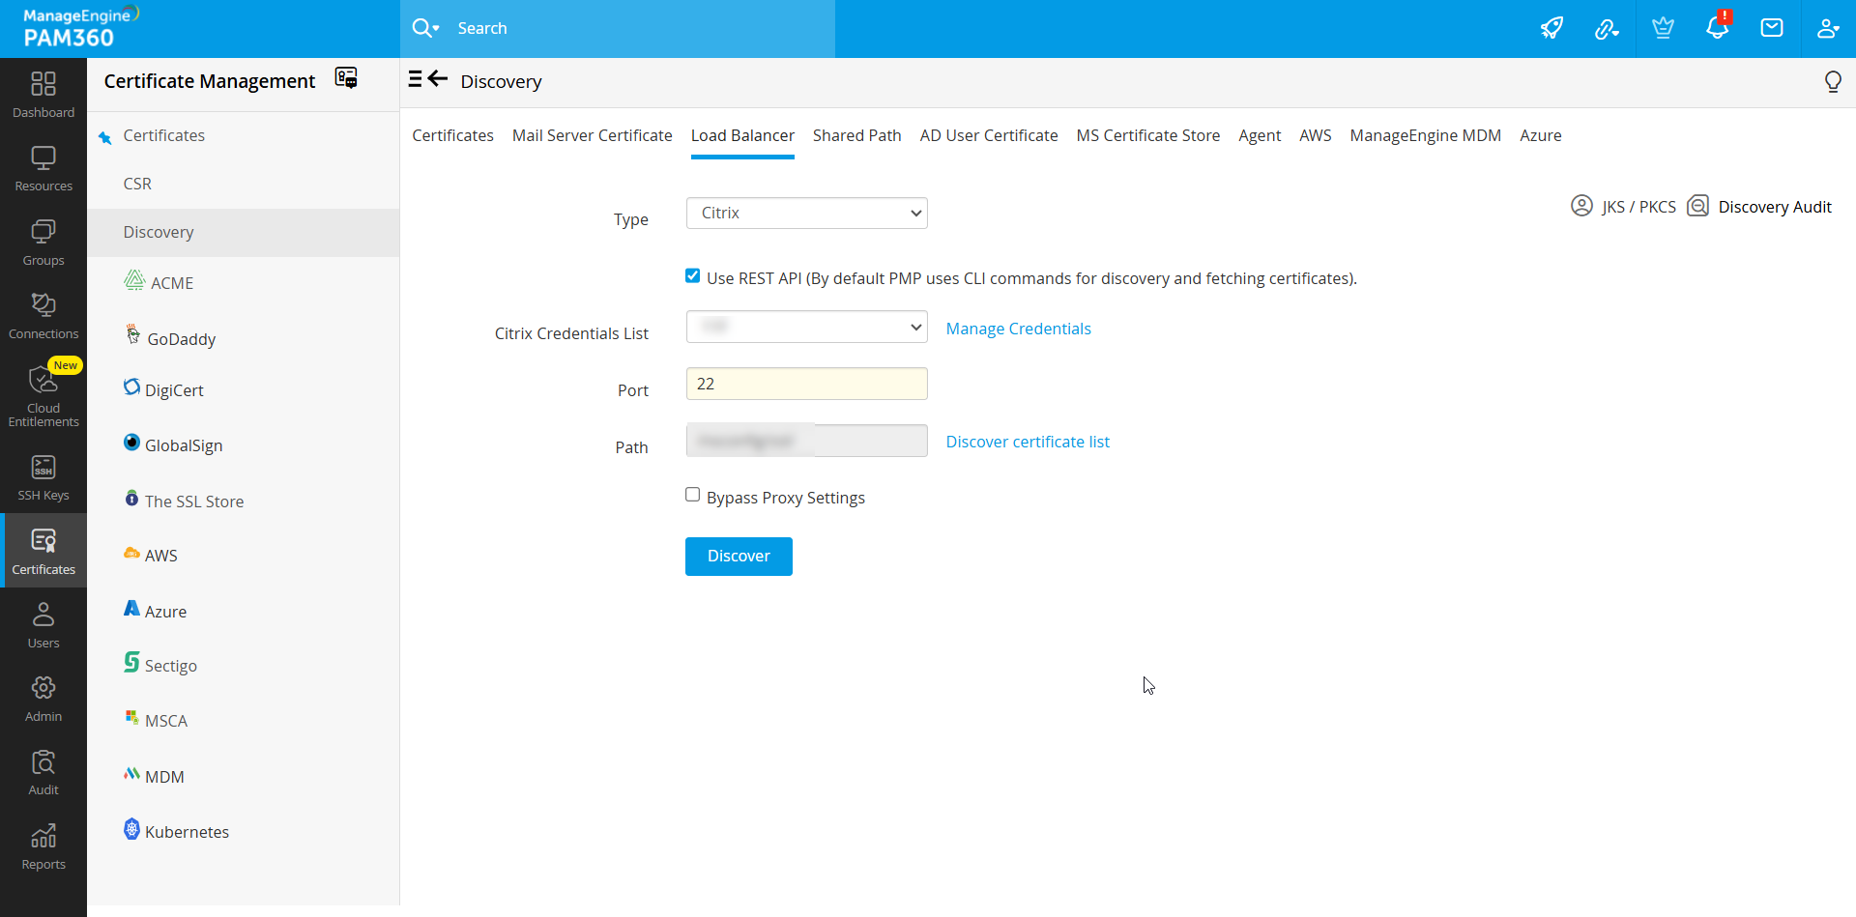Click the back arrow next to Discovery
The width and height of the screenshot is (1856, 917).
point(438,79)
